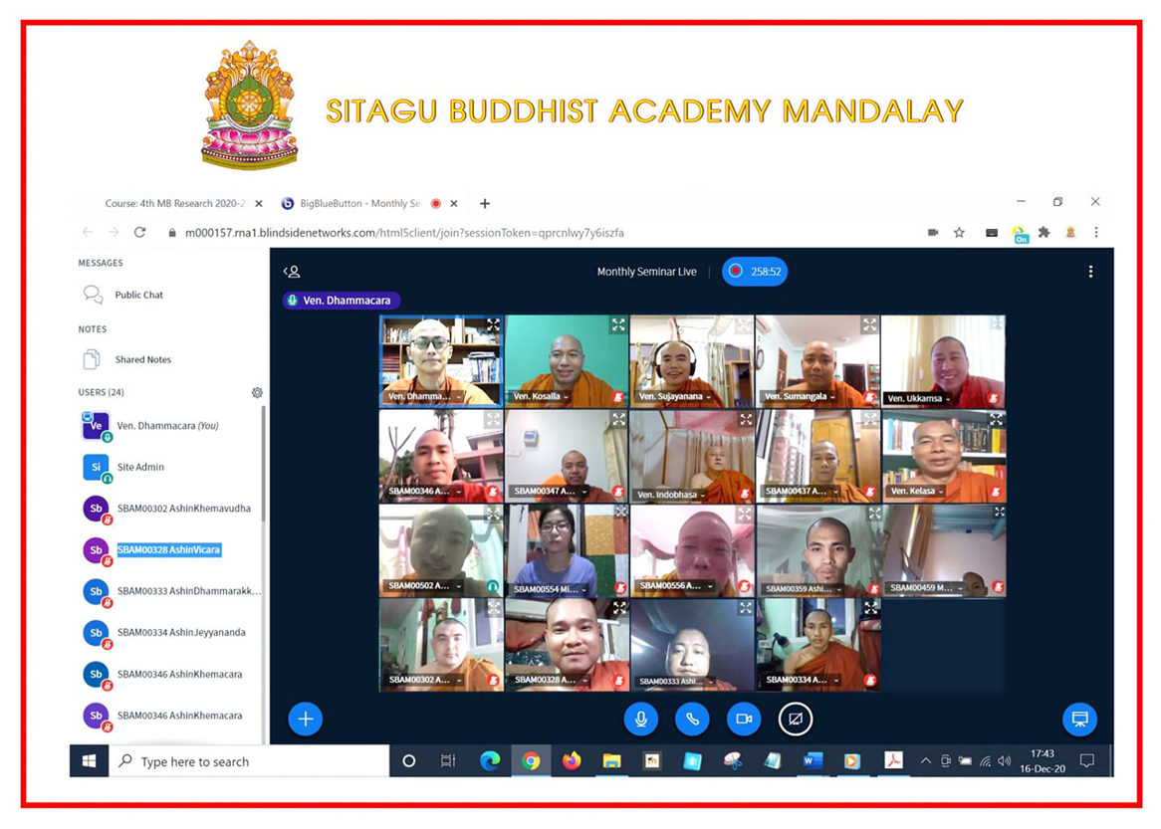Open Adobe Acrobat from taskbar
1161x829 pixels.
894,761
